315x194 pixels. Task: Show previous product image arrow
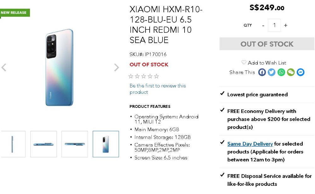tap(4, 67)
